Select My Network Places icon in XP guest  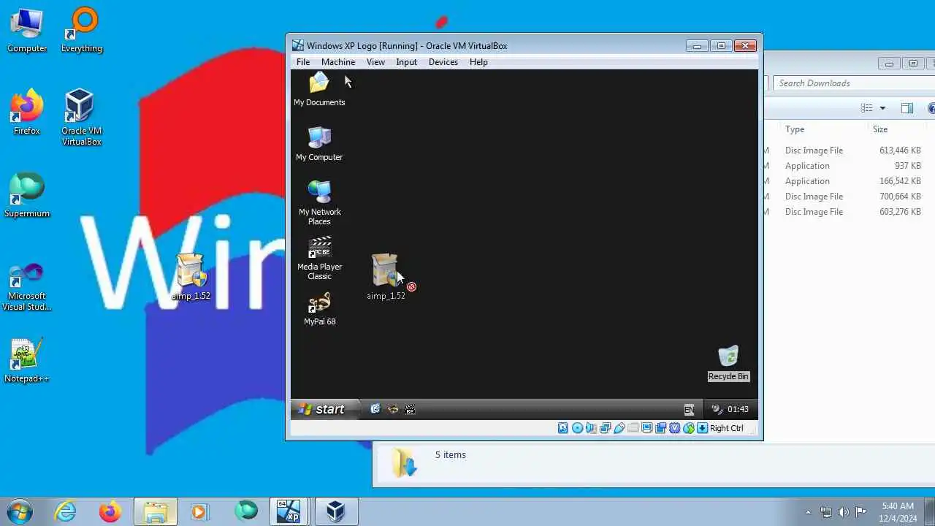pos(319,202)
